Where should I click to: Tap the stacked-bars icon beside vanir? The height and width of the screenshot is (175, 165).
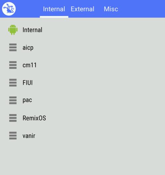tap(13, 136)
